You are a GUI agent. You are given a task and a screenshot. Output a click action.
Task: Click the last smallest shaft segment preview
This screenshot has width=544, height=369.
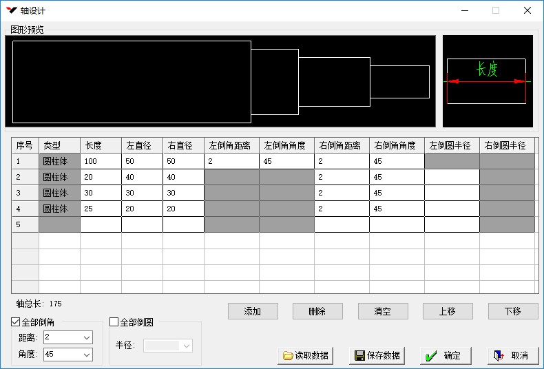tap(399, 82)
